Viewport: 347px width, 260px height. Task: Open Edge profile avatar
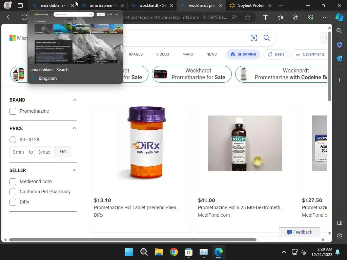pyautogui.click(x=7, y=5)
